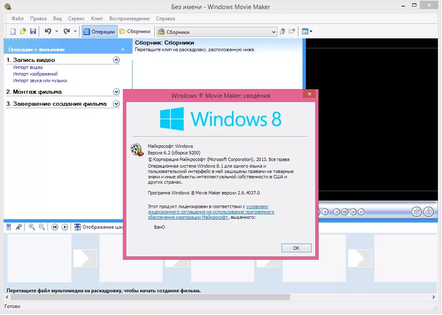
Task: Click the Movie Maker icon in title bar
Action: [x=8, y=7]
